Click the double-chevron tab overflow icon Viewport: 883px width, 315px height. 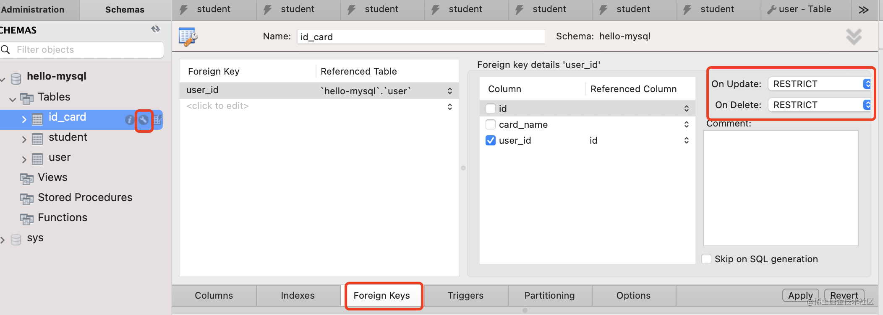[863, 10]
